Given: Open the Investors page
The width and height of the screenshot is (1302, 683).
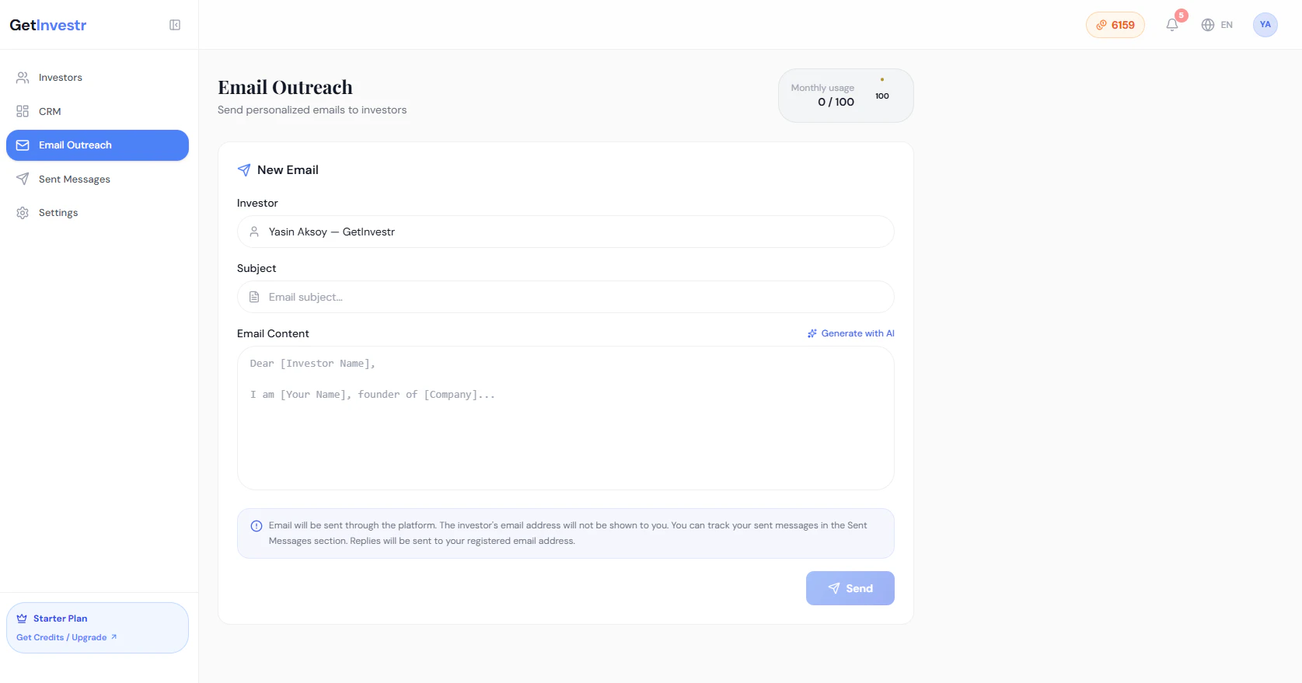Looking at the screenshot, I should click(97, 78).
